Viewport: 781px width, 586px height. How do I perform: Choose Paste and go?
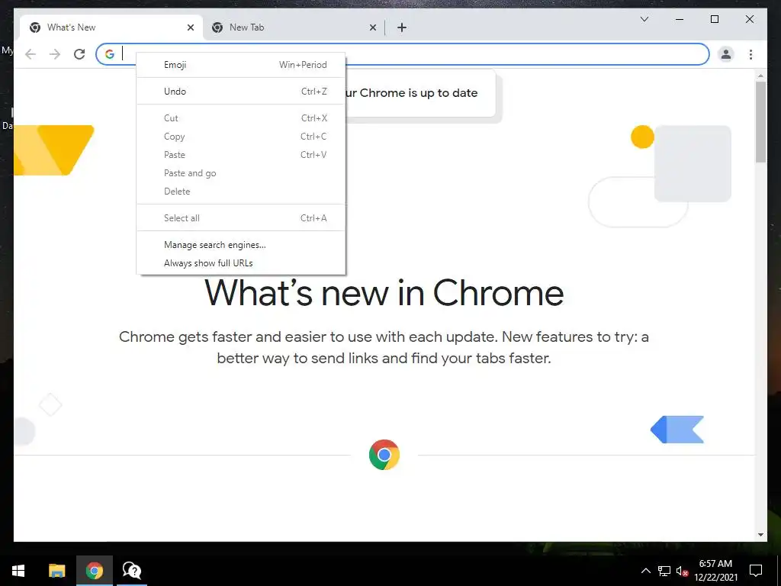coord(240,173)
